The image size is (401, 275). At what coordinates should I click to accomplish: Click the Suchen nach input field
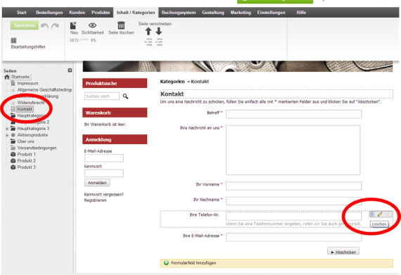point(102,96)
